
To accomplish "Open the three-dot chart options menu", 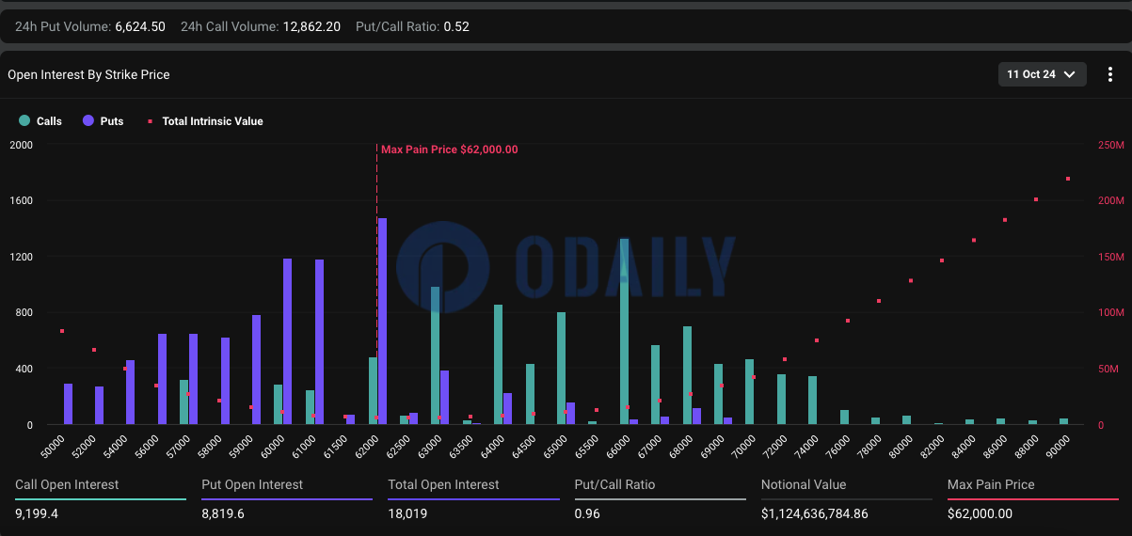I will 1110,74.
